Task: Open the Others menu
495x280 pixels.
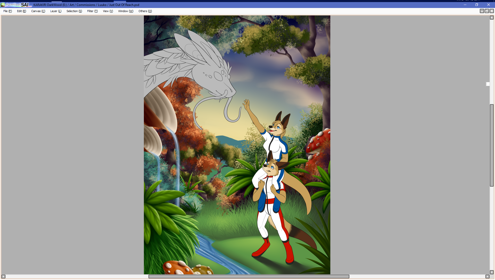Action: pyautogui.click(x=145, y=11)
